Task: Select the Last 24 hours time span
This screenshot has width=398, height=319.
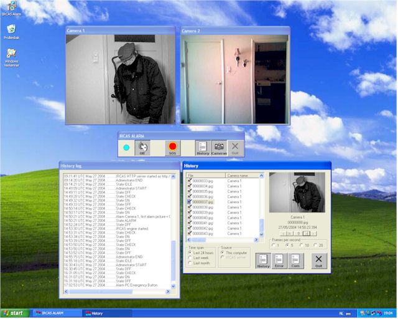Action: click(x=201, y=253)
